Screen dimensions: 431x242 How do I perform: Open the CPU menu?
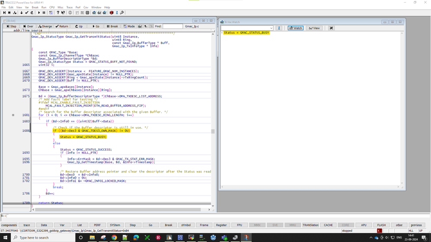[x=52, y=7]
